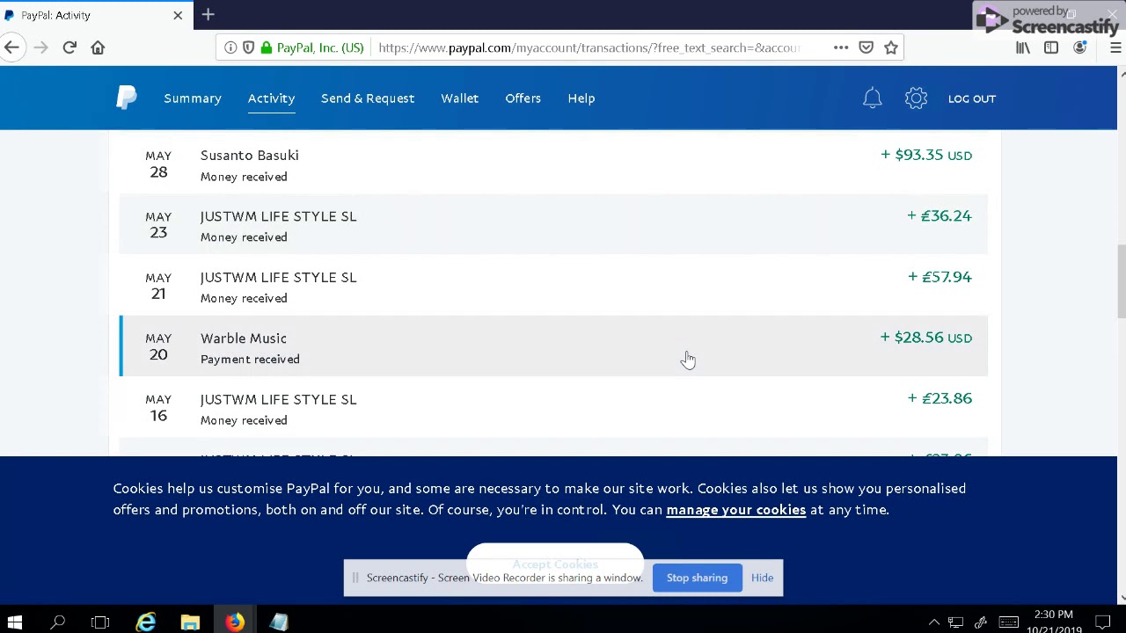
Task: Open the Offers page
Action: [x=523, y=98]
